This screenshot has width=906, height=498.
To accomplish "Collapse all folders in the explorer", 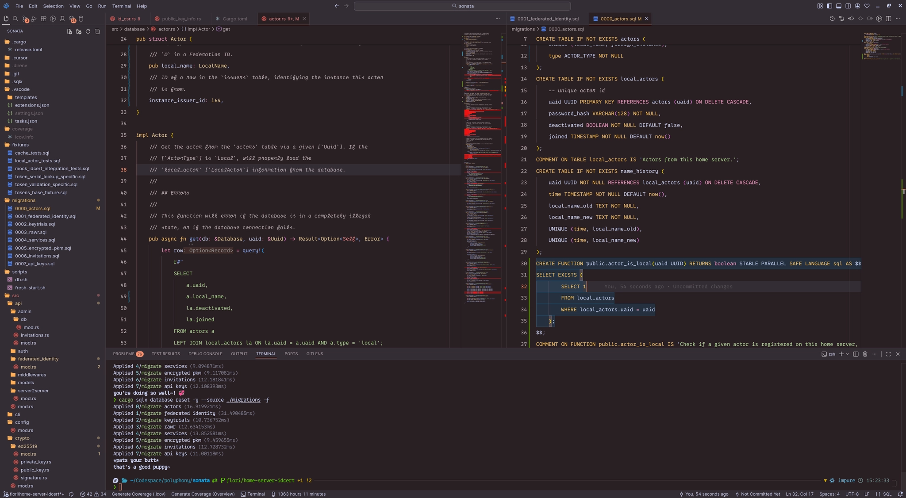I will coord(97,31).
